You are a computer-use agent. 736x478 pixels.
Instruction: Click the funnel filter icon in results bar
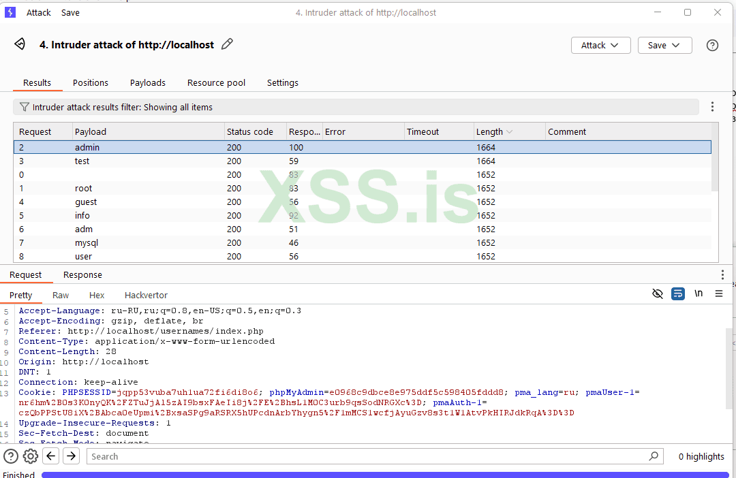tap(25, 107)
